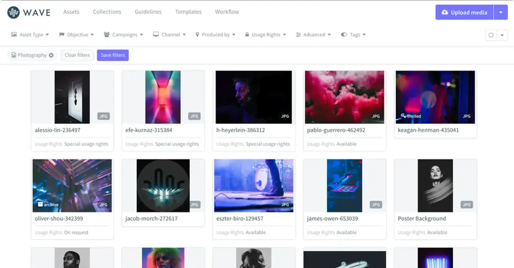Click the pablo-guerrero-462492 title

click(x=336, y=130)
